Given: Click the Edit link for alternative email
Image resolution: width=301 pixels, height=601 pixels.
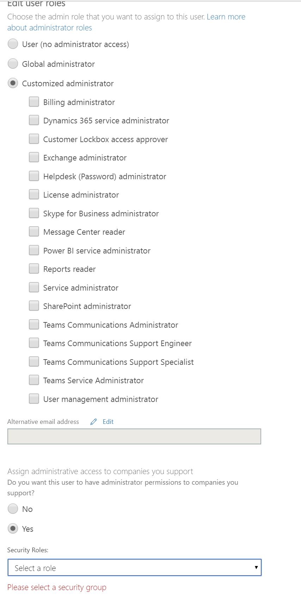Looking at the screenshot, I should click(108, 422).
